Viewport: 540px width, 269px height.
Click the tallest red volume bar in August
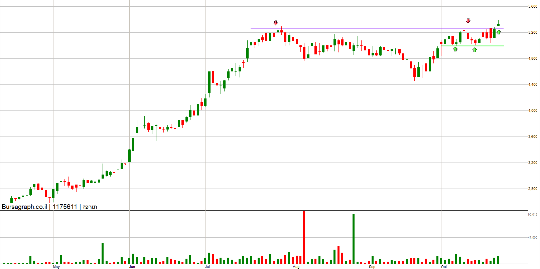[x=304, y=237]
